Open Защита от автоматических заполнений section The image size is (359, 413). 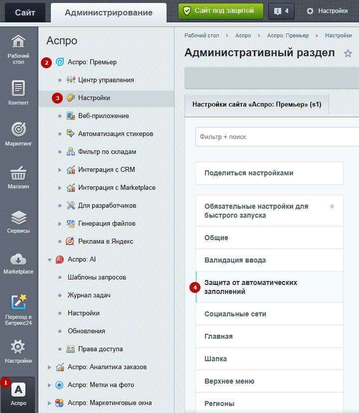(x=269, y=287)
